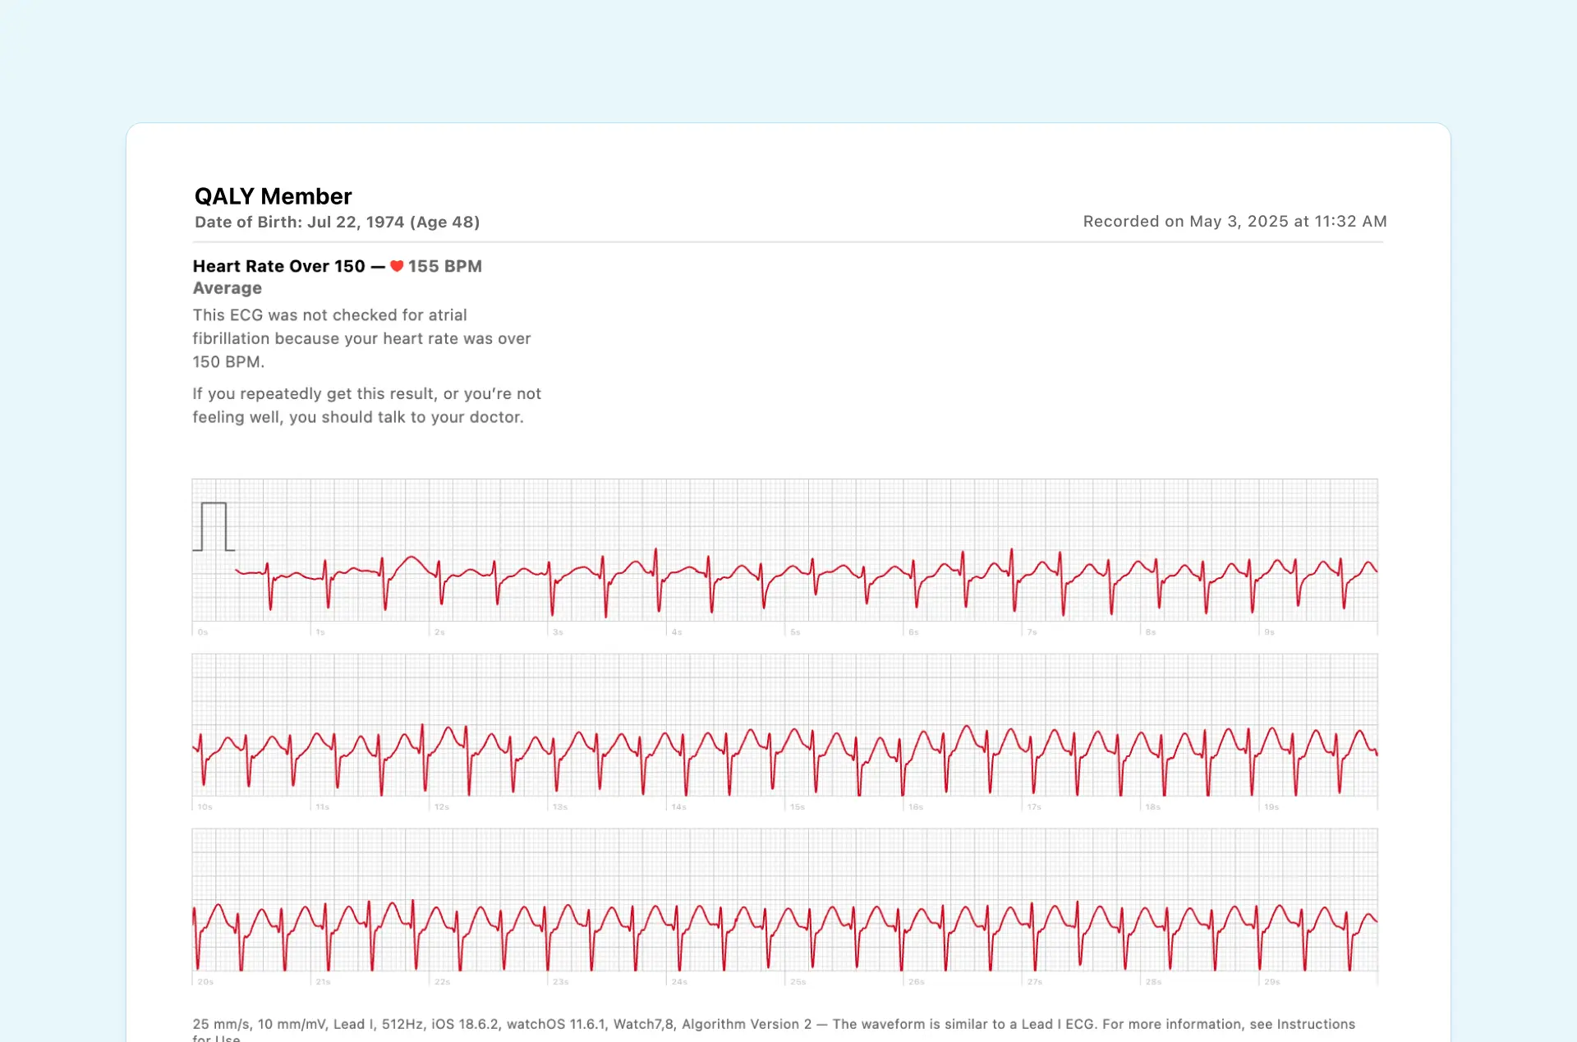1577x1042 pixels.
Task: Select the 0s time marker on first strip
Action: coord(202,632)
